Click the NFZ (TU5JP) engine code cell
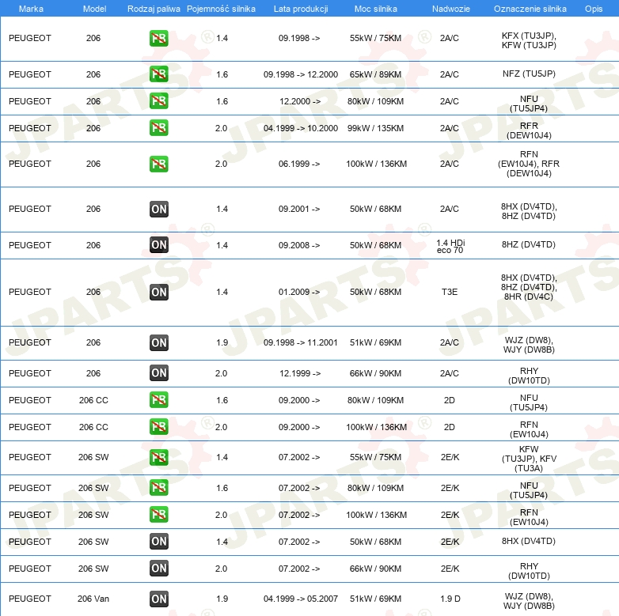The image size is (619, 616). (529, 74)
